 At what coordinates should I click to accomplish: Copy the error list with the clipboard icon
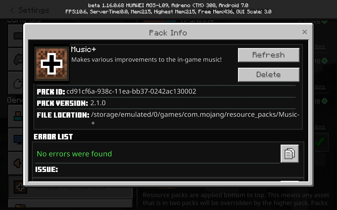290,154
